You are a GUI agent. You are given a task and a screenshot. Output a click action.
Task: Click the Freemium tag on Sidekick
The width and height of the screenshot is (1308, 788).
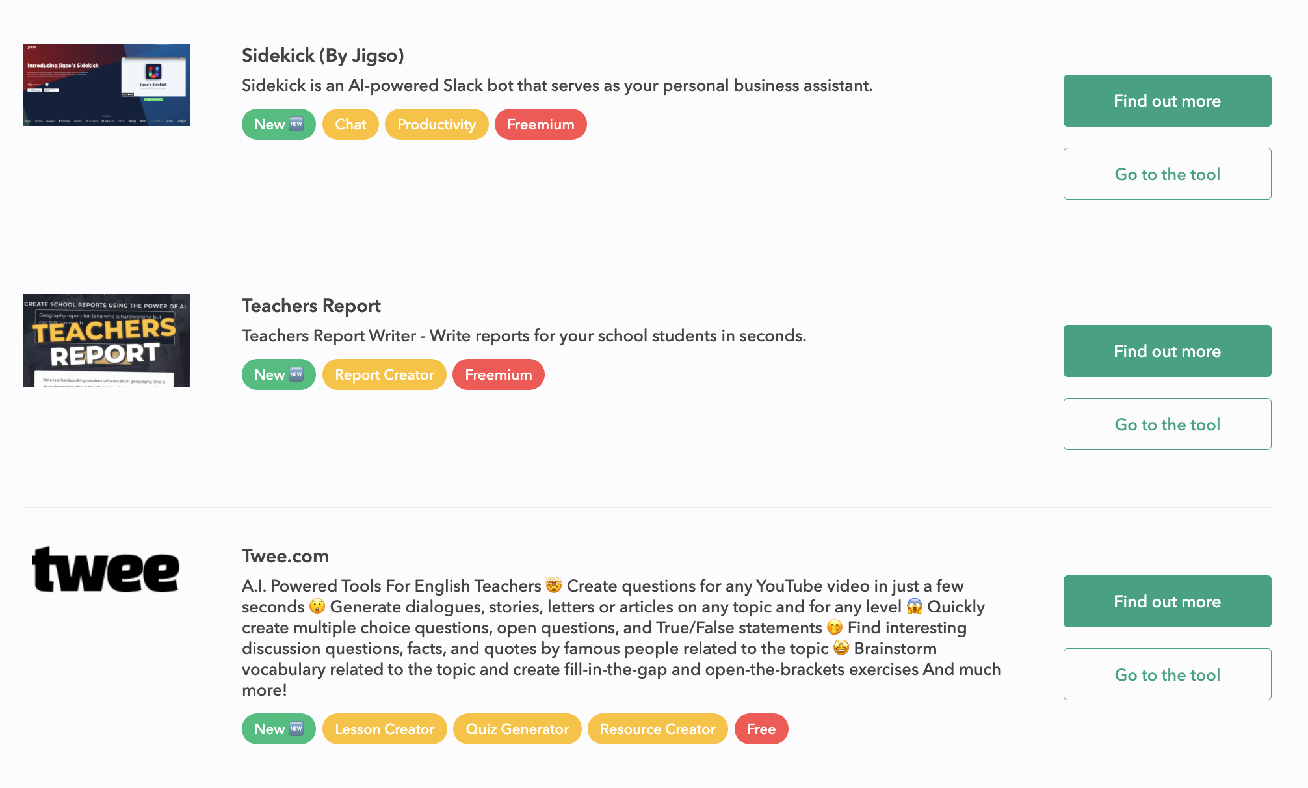pyautogui.click(x=541, y=124)
